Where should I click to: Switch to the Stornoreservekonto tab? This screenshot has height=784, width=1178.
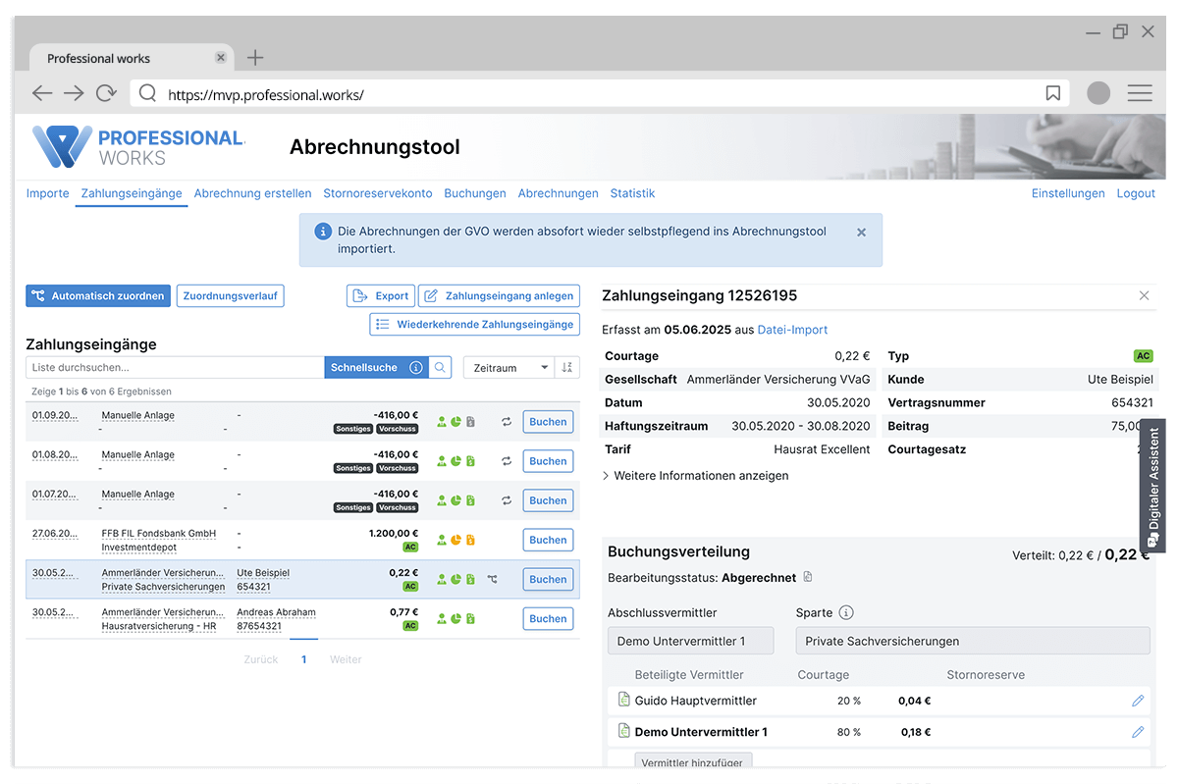click(377, 193)
